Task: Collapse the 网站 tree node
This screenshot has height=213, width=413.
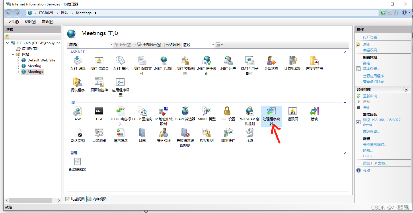Action: (13, 54)
